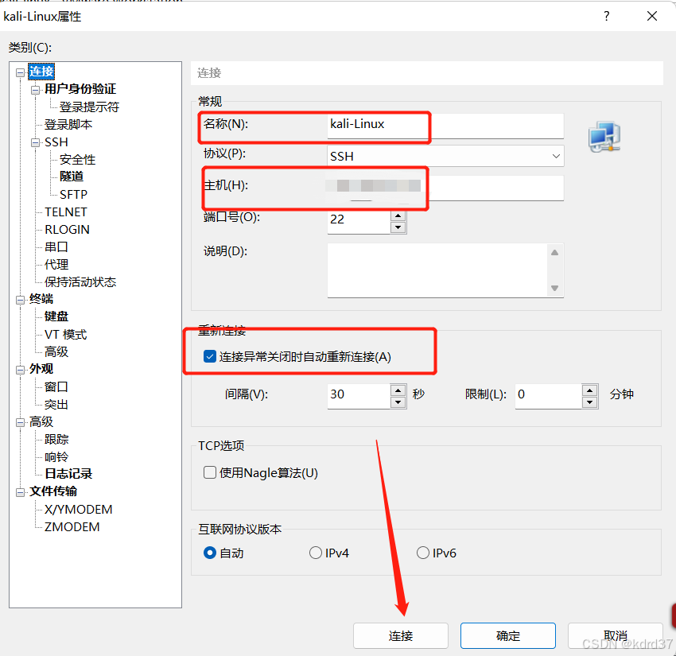Click the 主机 host input field
Screen dimensions: 676x656
pos(445,188)
